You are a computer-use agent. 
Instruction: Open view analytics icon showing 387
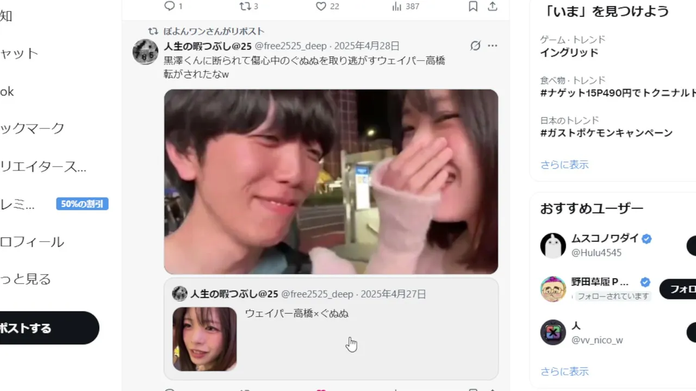coord(397,6)
